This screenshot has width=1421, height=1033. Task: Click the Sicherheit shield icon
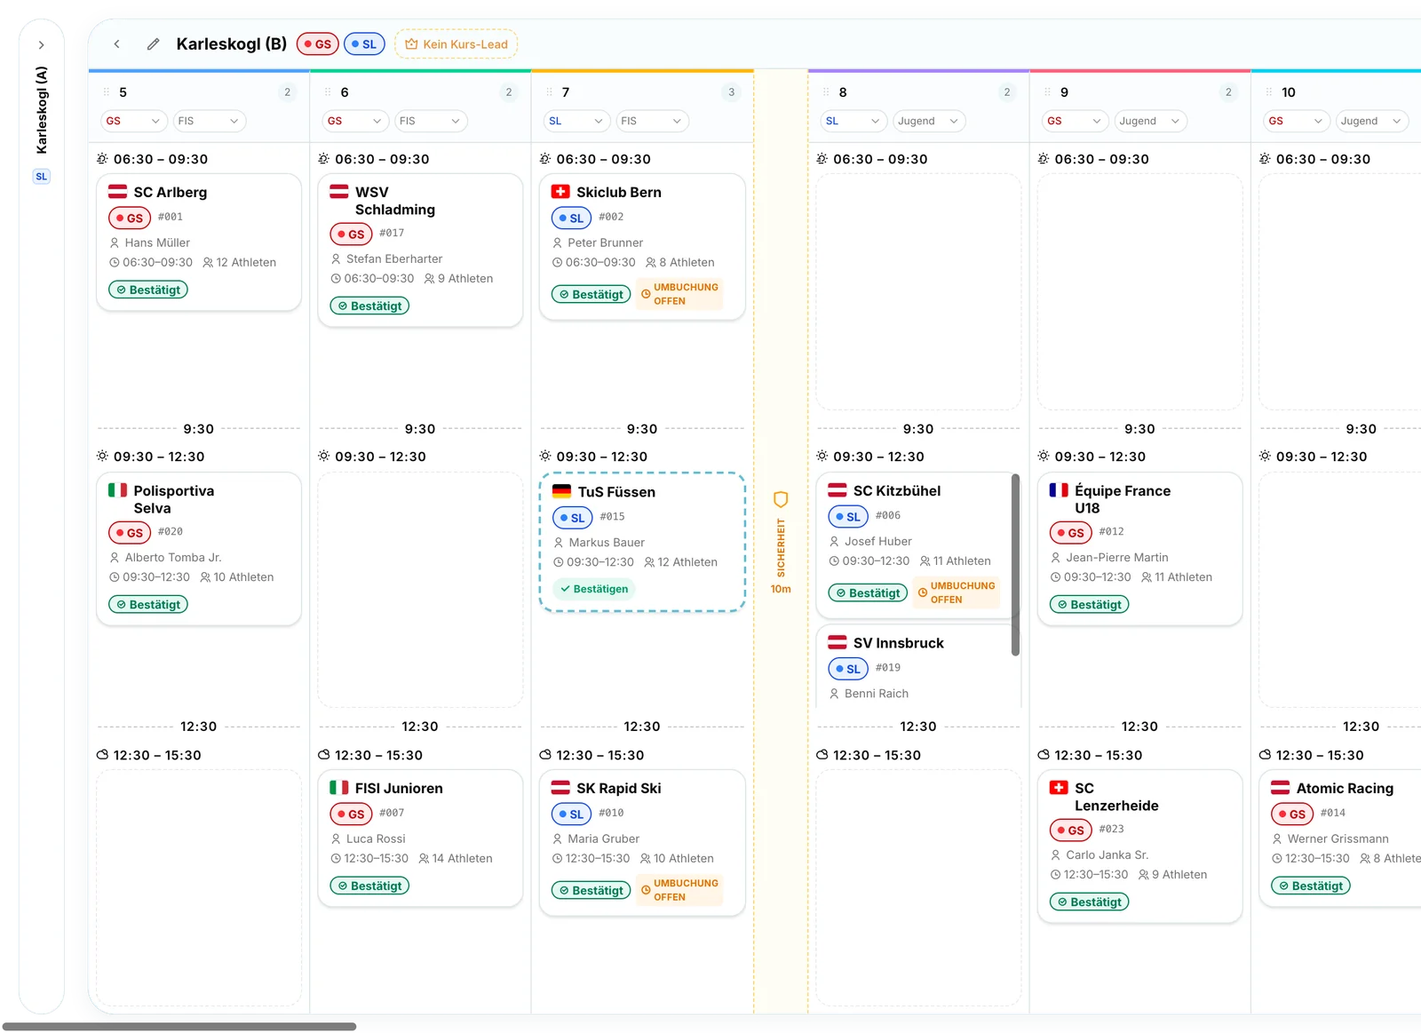[781, 499]
